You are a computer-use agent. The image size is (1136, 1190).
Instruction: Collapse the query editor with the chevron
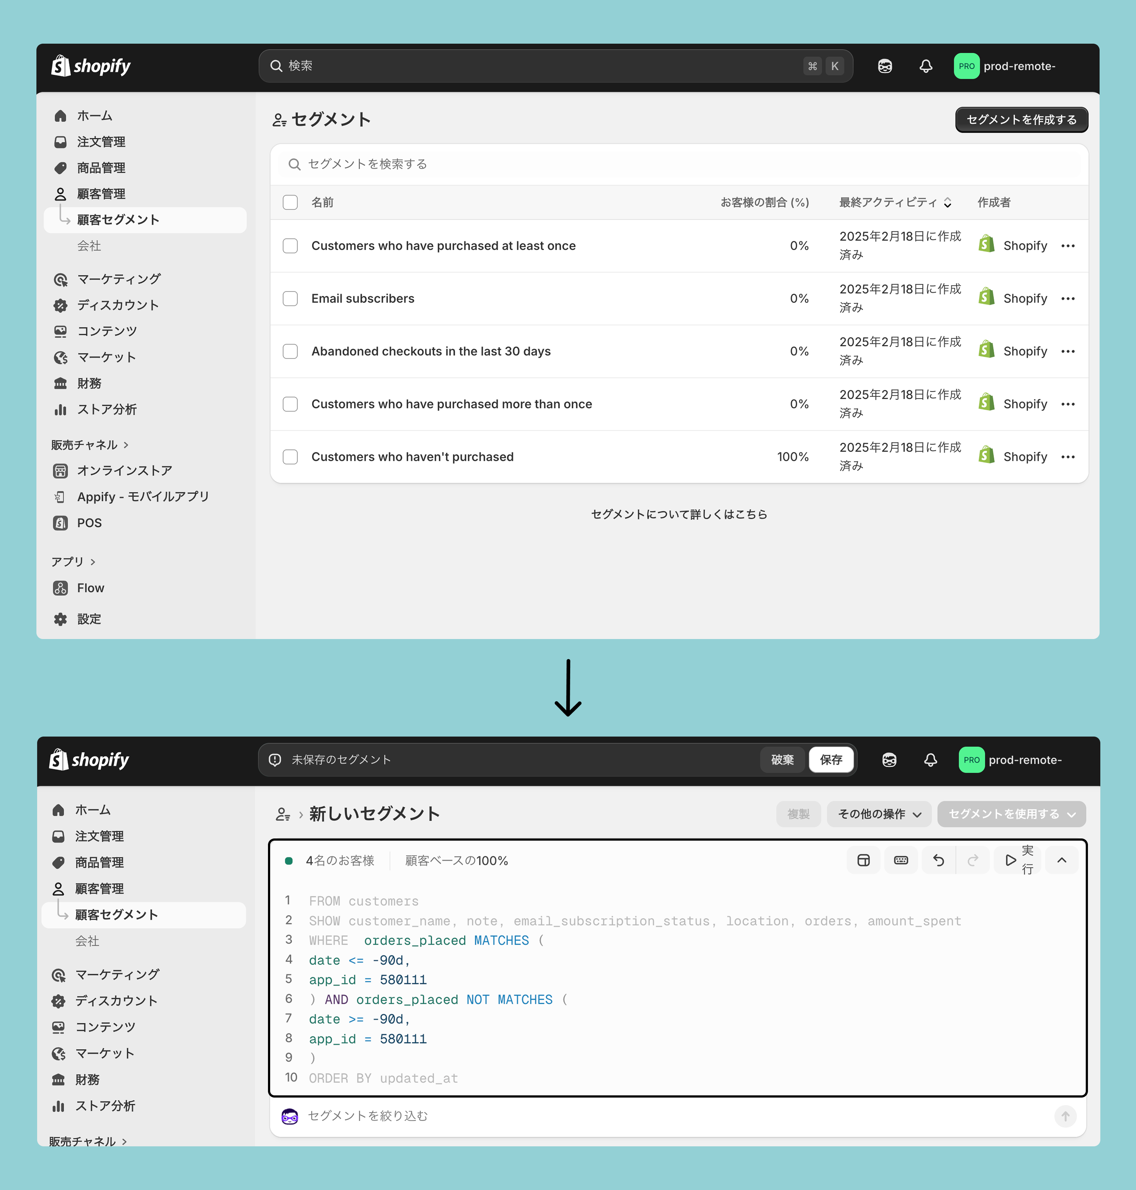click(1061, 860)
